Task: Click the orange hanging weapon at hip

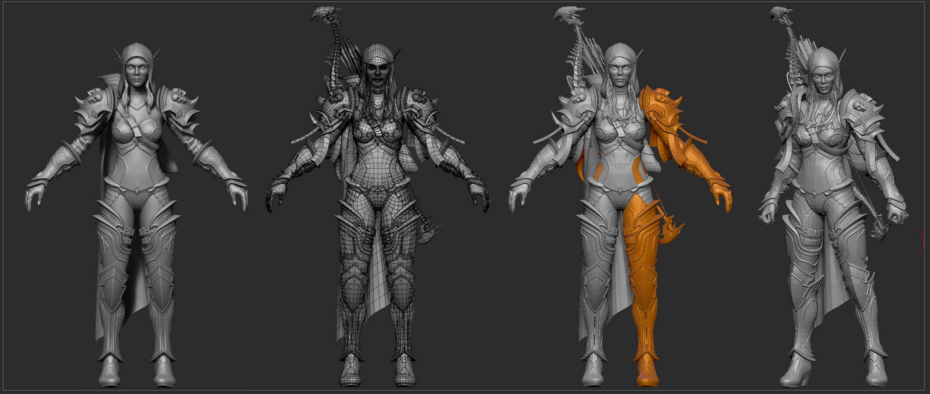Action: point(671,229)
